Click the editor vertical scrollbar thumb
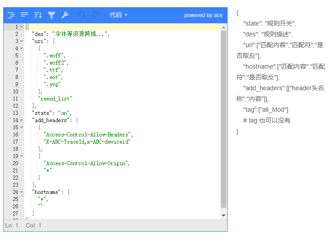This screenshot has height=237, width=330. point(224,119)
